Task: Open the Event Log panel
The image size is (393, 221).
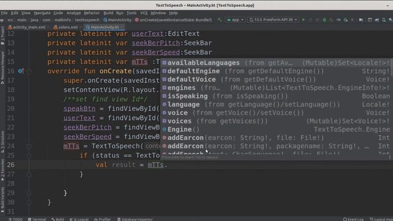Action: coord(354,219)
